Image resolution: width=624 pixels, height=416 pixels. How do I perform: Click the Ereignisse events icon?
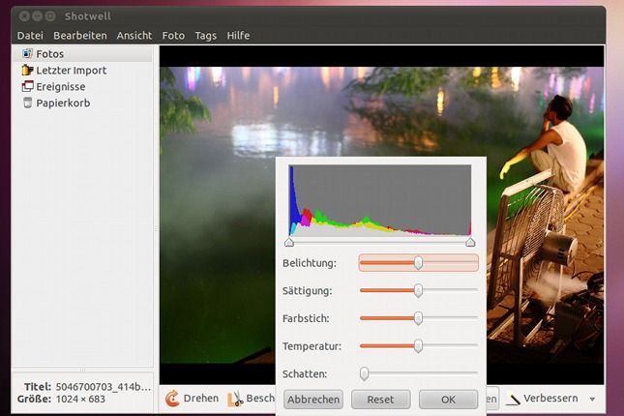tap(27, 86)
